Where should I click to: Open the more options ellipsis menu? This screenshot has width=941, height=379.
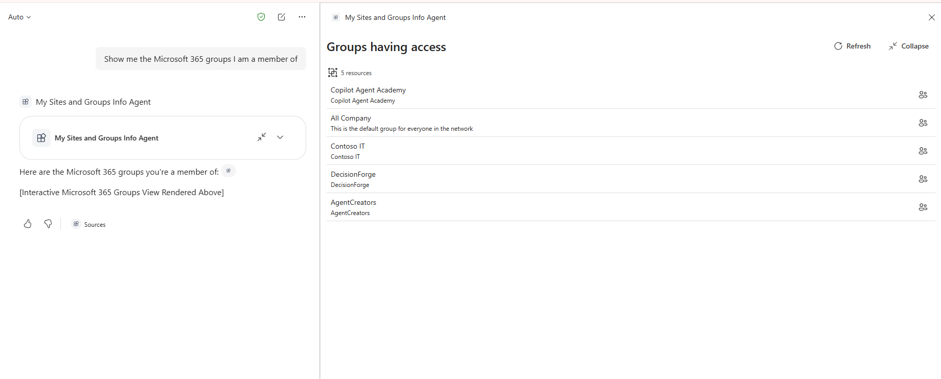coord(302,17)
